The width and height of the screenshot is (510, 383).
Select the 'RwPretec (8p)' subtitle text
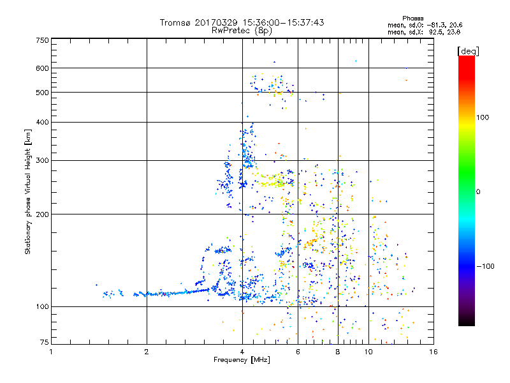242,31
